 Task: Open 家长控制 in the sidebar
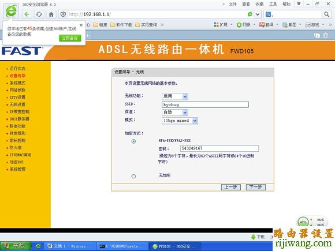17,140
